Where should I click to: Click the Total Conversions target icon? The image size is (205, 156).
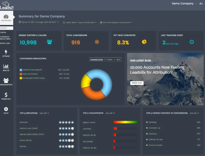tap(97, 42)
